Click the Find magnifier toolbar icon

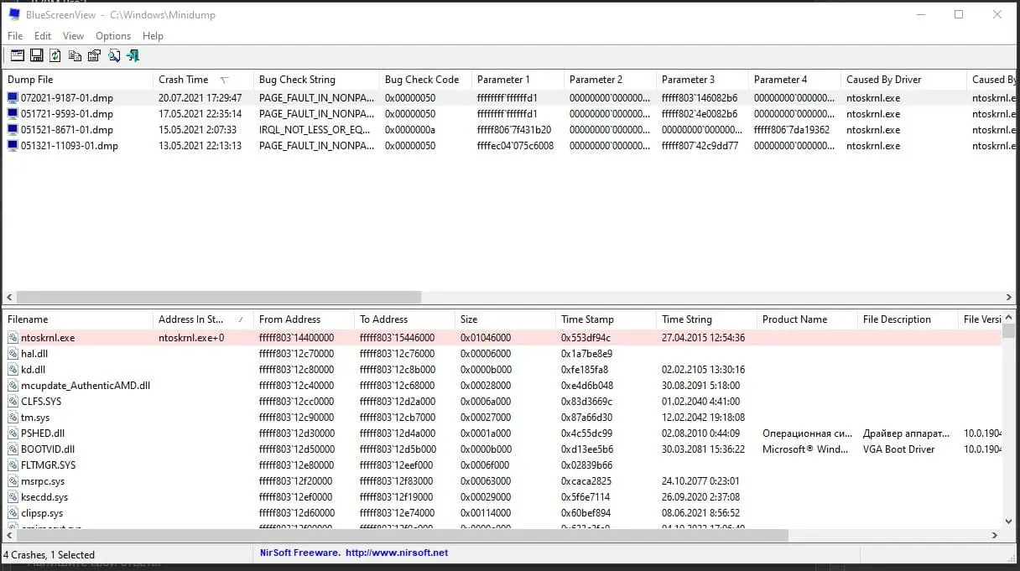[x=114, y=55]
